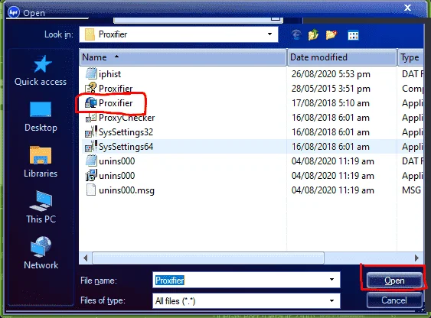Viewport: 431px width, 318px height.
Task: Select the SysSettings32 application icon
Action: (x=91, y=132)
